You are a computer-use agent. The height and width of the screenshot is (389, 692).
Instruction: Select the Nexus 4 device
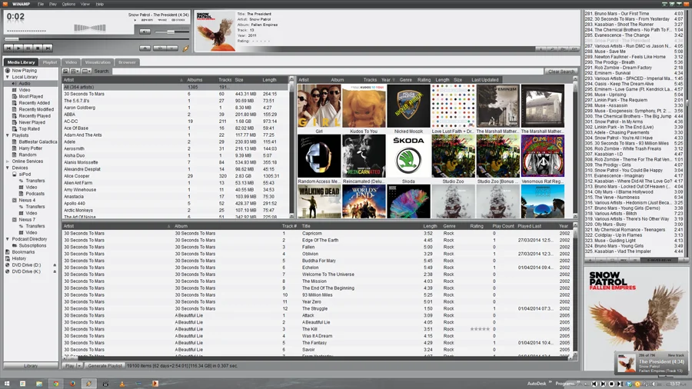click(x=27, y=200)
